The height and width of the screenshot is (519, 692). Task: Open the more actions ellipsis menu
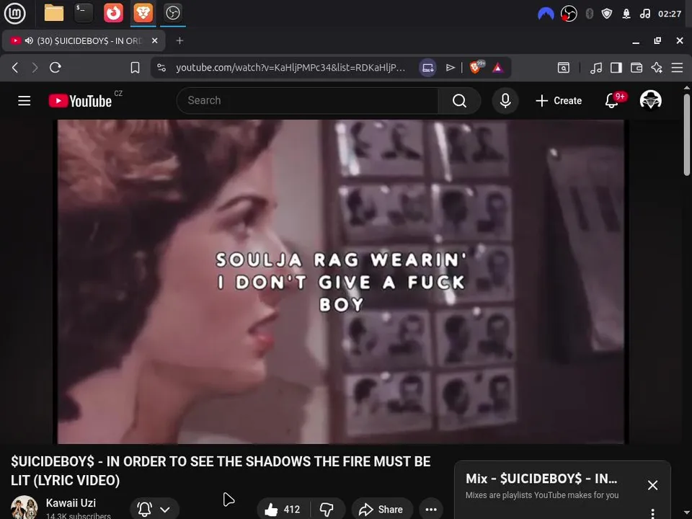coord(431,510)
